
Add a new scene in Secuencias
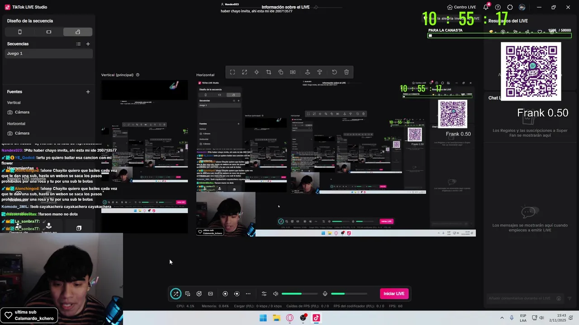pyautogui.click(x=88, y=44)
